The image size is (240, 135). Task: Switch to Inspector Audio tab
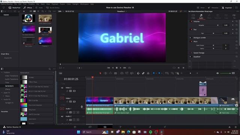coord(201,16)
